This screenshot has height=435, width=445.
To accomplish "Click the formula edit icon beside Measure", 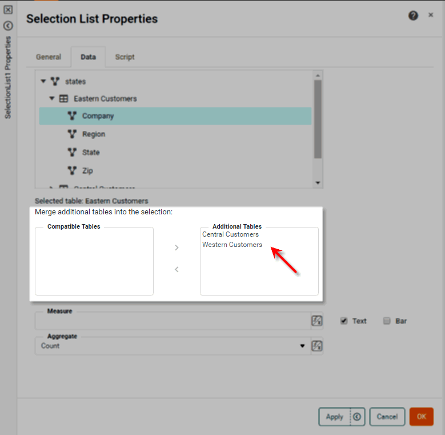I will tap(316, 321).
